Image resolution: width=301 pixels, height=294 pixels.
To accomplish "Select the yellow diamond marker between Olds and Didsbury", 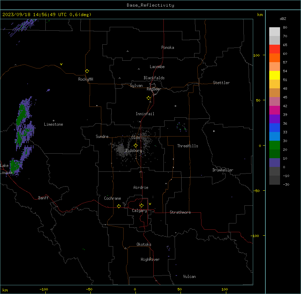I will 135,146.
